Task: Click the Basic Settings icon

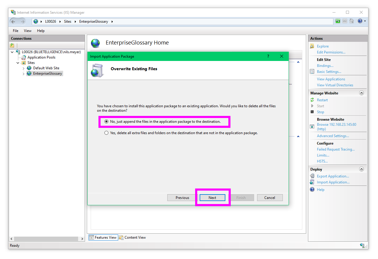Action: pyautogui.click(x=312, y=72)
